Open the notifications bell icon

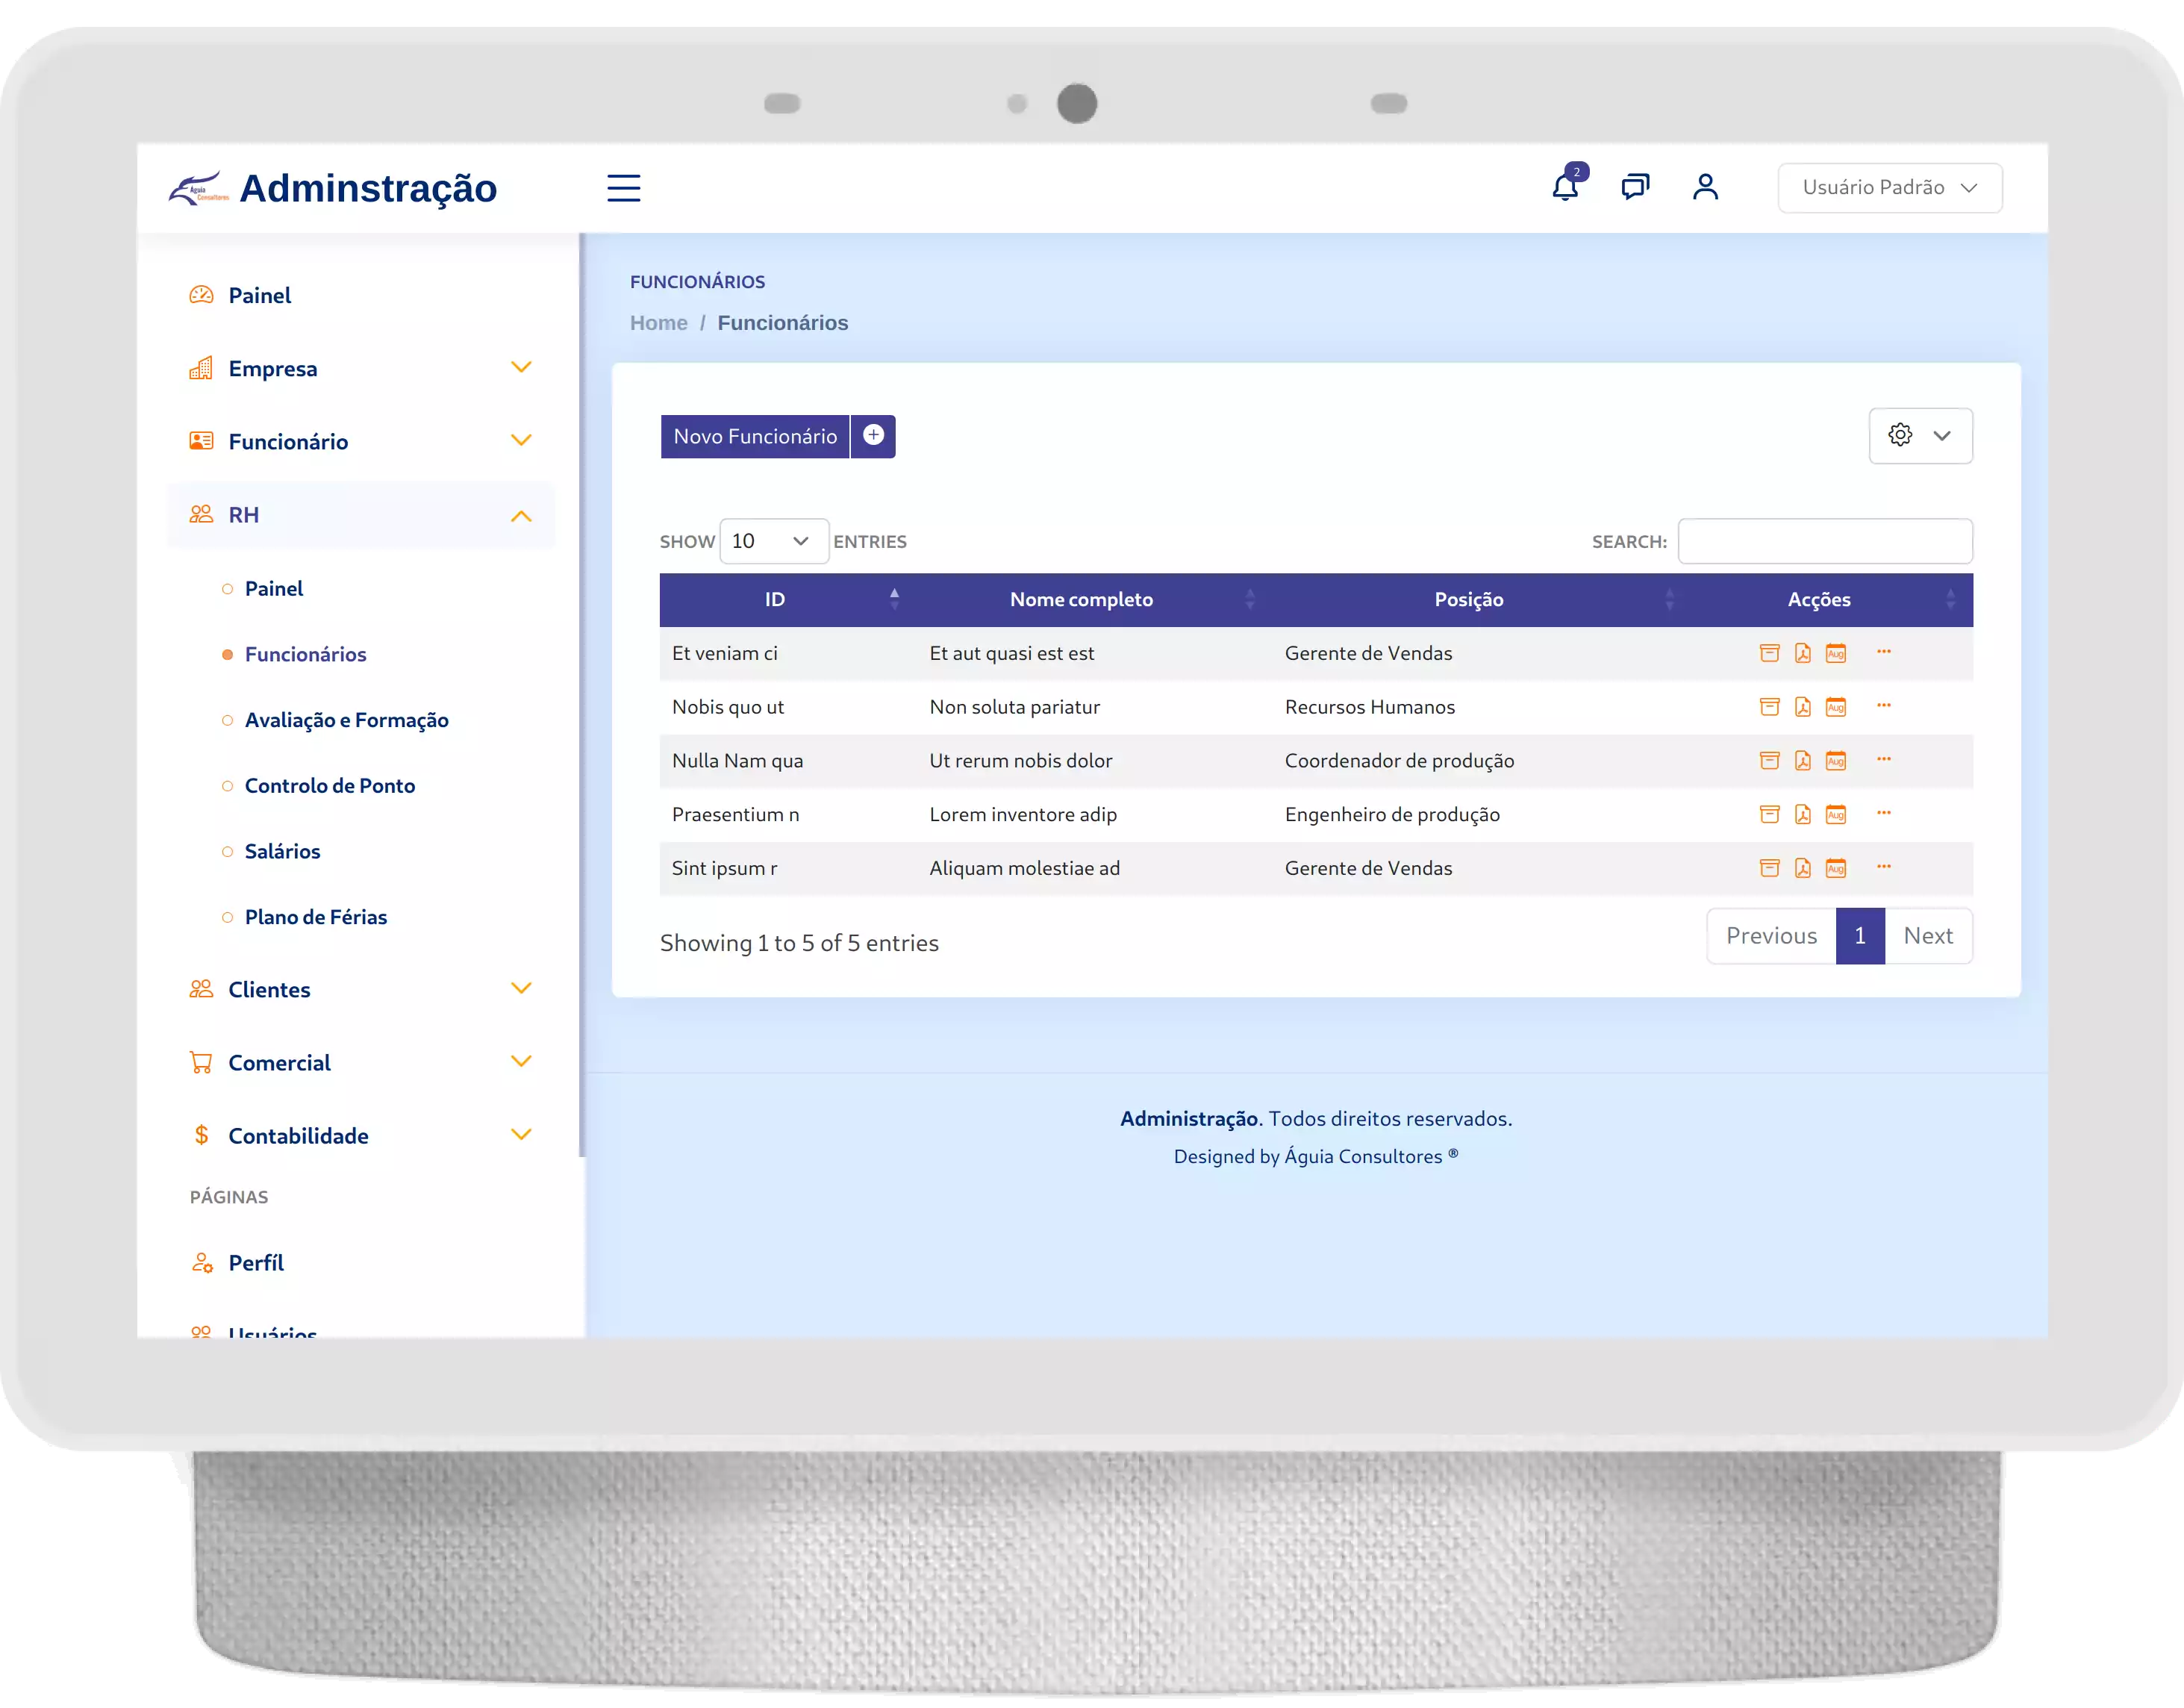(1564, 187)
